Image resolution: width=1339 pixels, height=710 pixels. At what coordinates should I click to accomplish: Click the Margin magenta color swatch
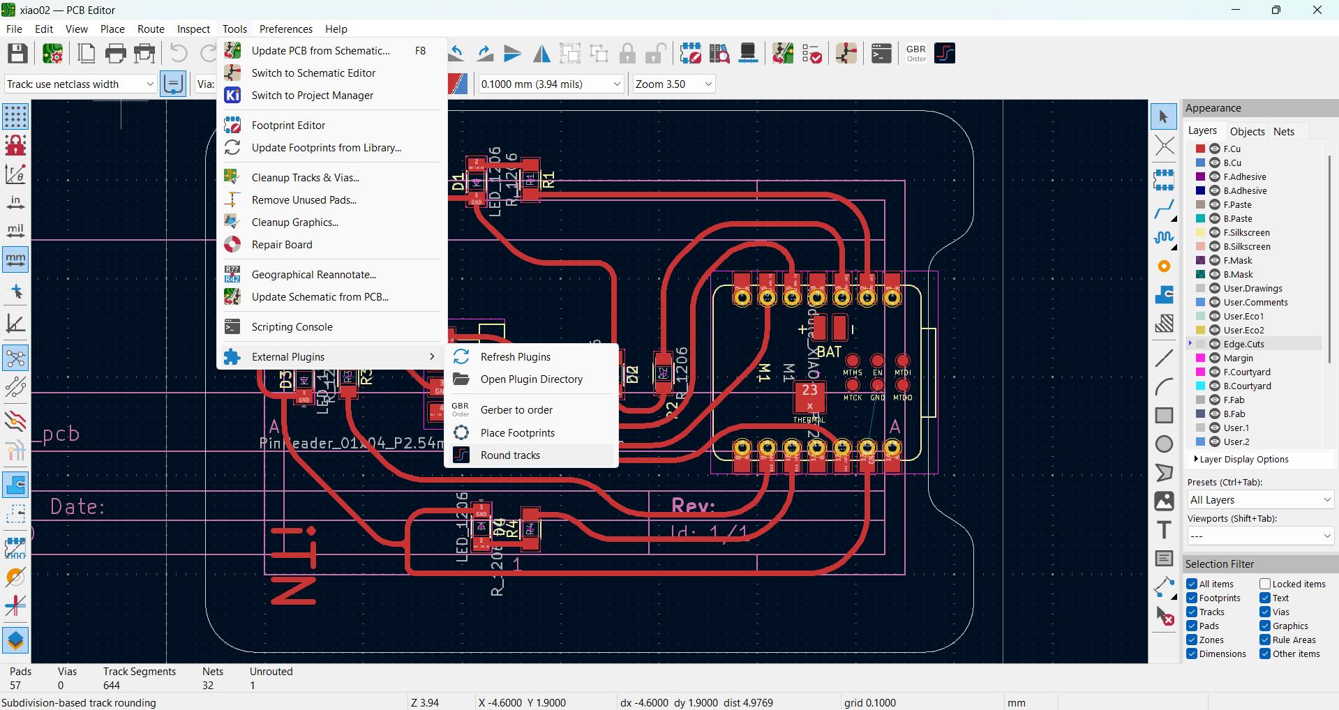(1200, 358)
